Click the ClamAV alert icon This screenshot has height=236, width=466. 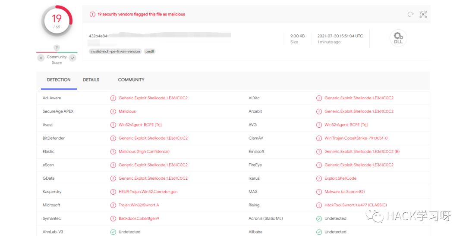pyautogui.click(x=319, y=138)
